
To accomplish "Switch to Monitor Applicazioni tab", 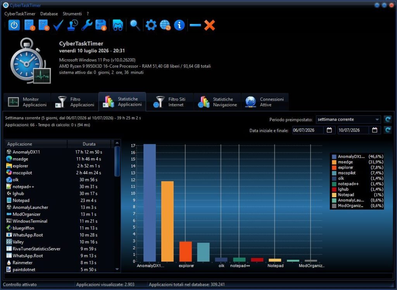I will tap(28, 102).
